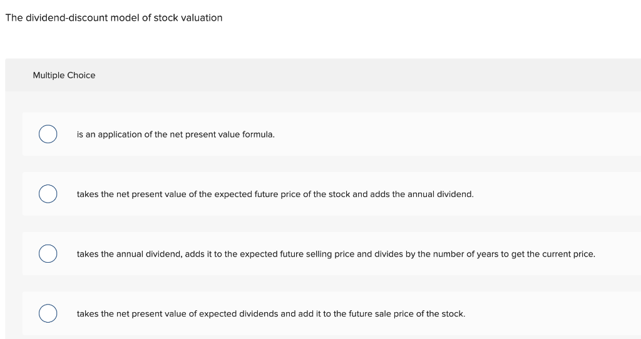Click answer text starting "takes the net present value of expected dividends"

[x=270, y=313]
